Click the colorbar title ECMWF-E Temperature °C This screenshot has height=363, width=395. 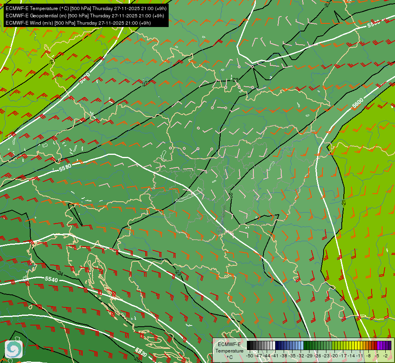[x=229, y=350]
